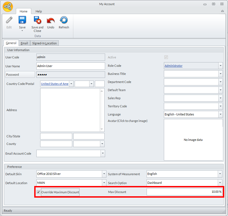Viewport: 228px width, 216px height.
Task: Click the Avatar image box
Action: 193,140
